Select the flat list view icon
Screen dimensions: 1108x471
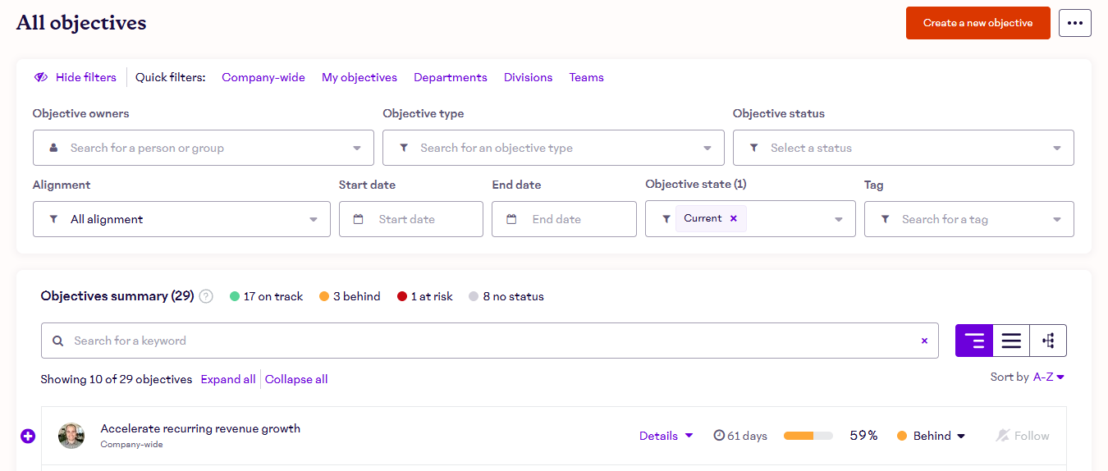1011,341
